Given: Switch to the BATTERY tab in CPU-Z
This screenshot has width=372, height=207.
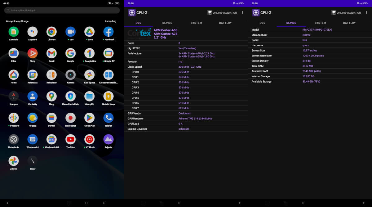Looking at the screenshot, I should (225, 23).
